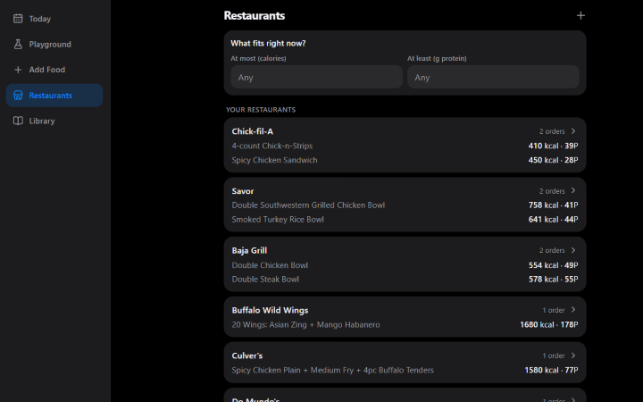
Task: Select Spicy Chicken Sandwich order
Action: pos(274,160)
